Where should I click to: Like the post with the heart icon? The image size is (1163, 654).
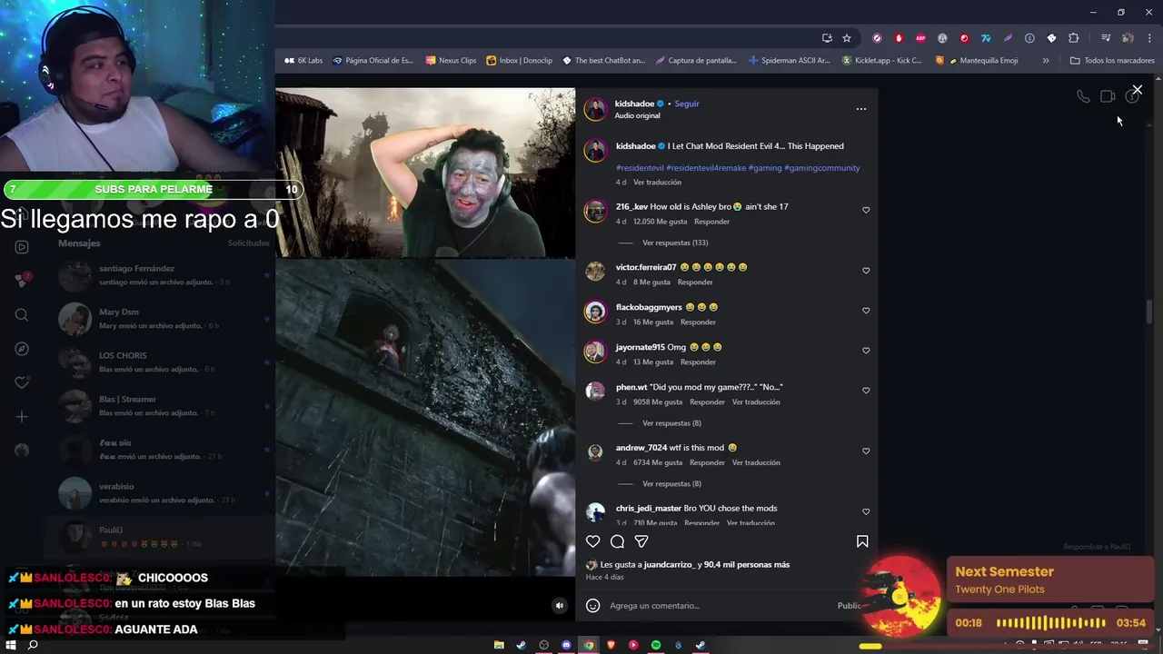(x=592, y=541)
